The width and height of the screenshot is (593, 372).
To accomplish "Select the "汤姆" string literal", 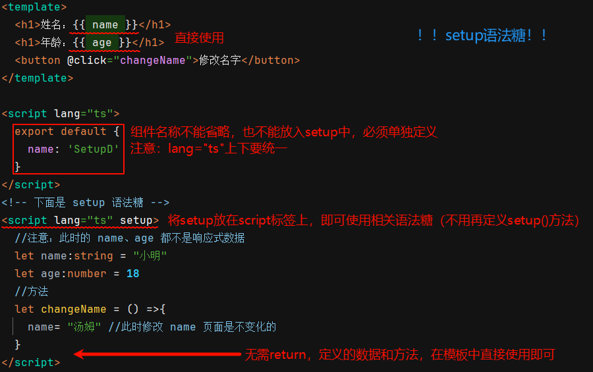I will click(84, 327).
